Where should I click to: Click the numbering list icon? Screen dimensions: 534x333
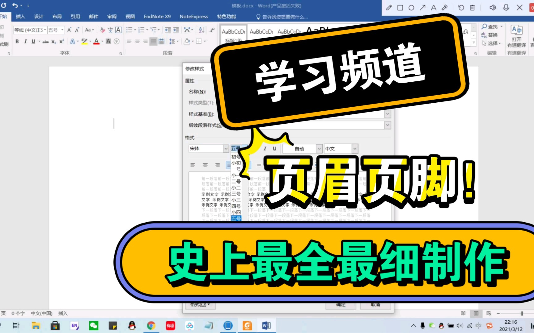141,30
